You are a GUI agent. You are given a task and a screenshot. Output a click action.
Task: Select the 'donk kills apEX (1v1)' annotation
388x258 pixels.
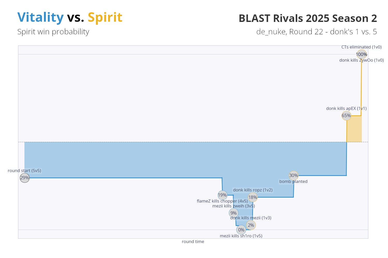point(346,108)
